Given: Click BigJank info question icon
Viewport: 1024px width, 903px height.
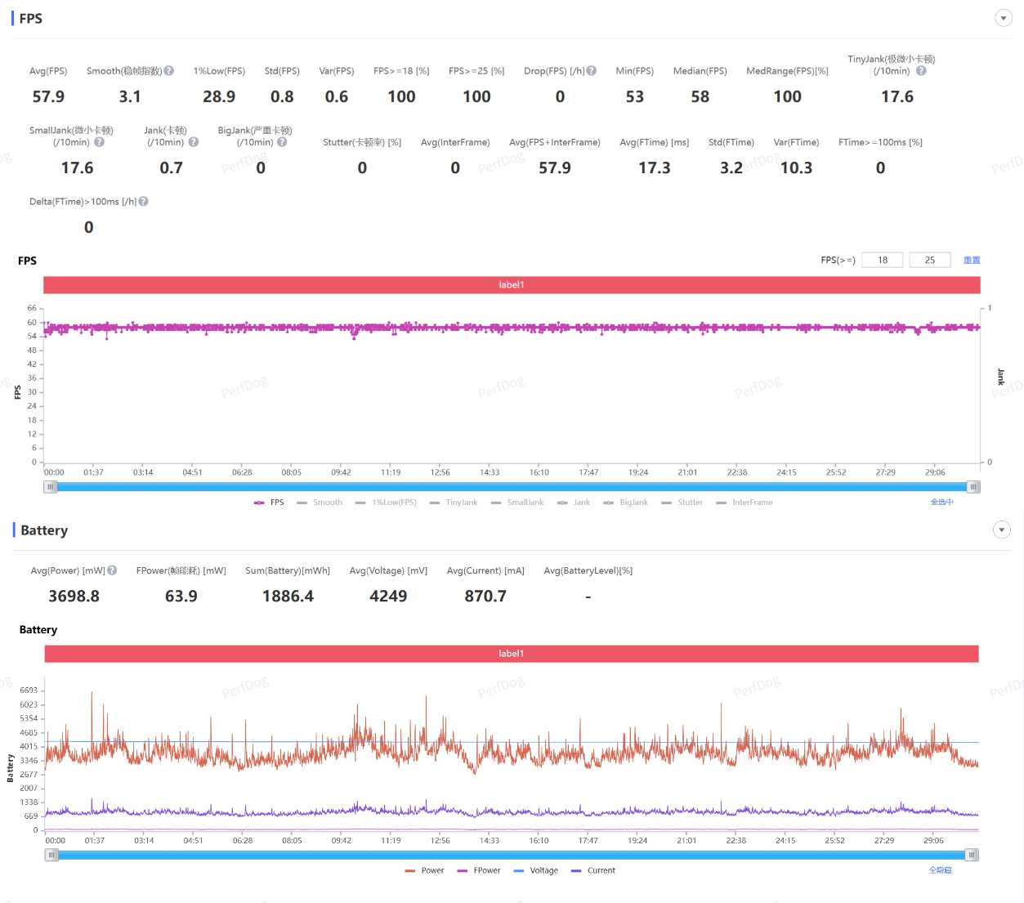Looking at the screenshot, I should pos(282,142).
